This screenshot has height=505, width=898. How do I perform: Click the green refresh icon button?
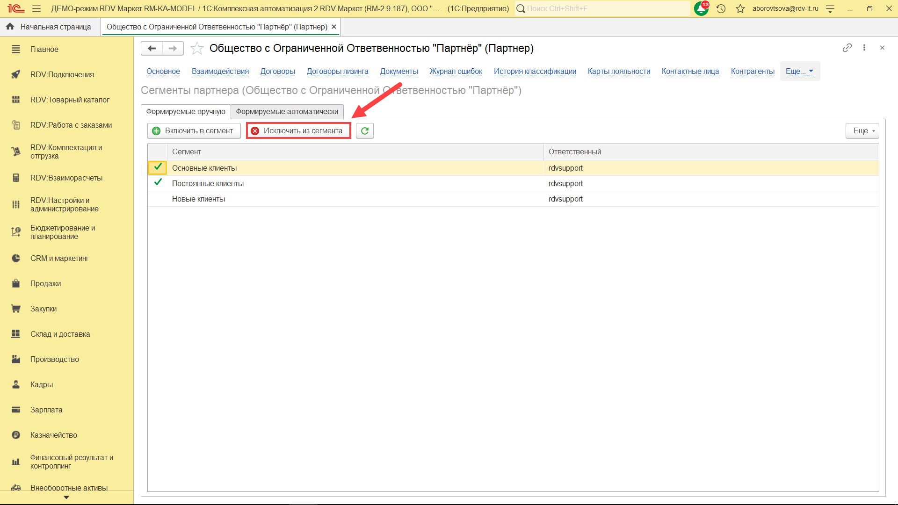point(364,131)
